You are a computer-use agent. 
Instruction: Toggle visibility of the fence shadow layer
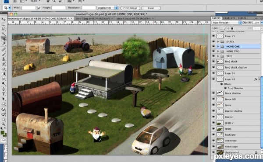213,93
